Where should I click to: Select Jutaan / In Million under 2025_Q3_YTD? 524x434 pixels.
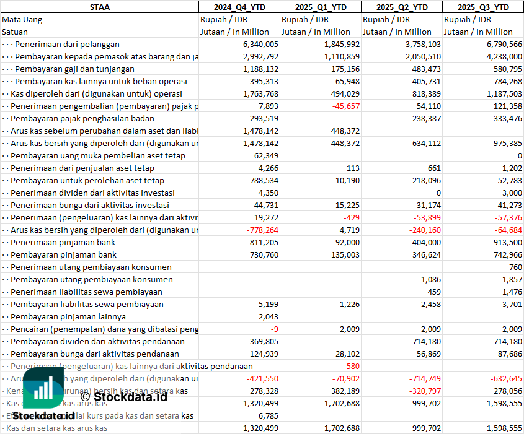478,32
